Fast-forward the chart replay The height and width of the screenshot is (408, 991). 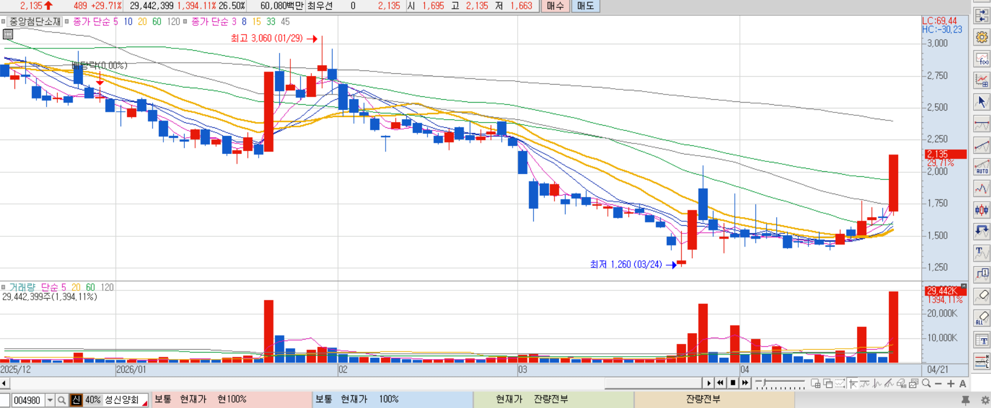[x=745, y=383]
